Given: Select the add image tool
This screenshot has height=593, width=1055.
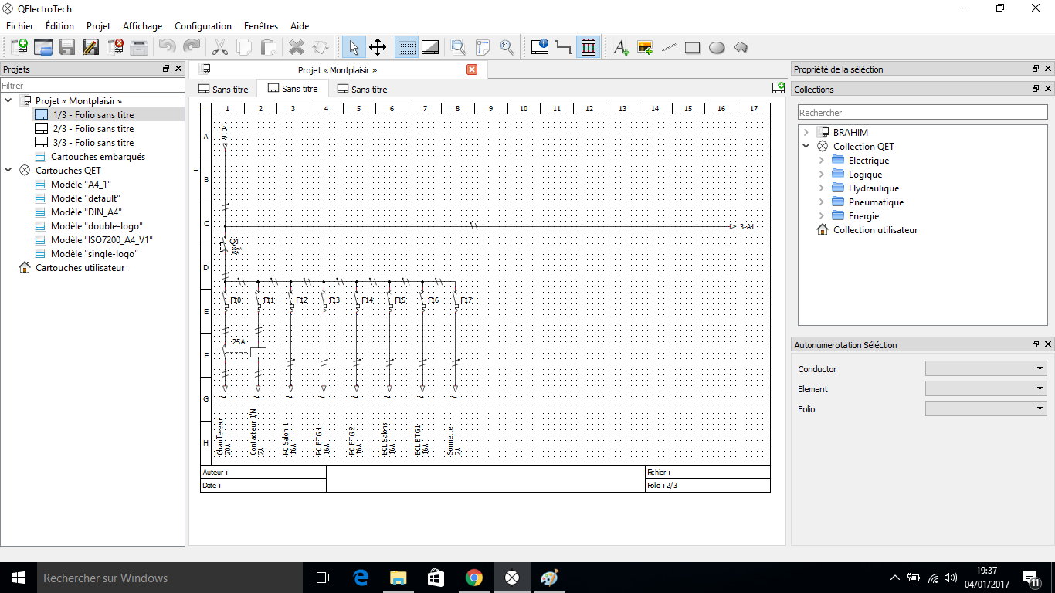Looking at the screenshot, I should (645, 47).
